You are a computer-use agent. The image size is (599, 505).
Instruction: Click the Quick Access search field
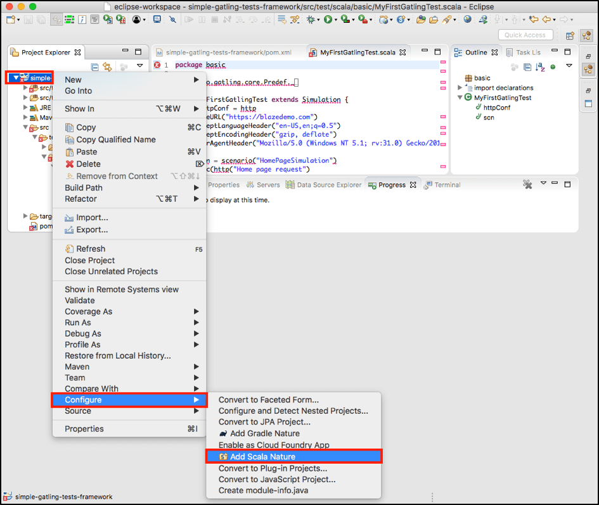click(x=525, y=35)
